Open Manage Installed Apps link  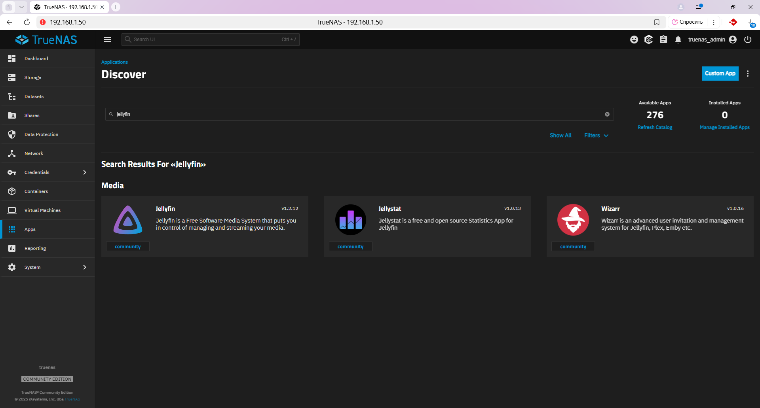724,127
